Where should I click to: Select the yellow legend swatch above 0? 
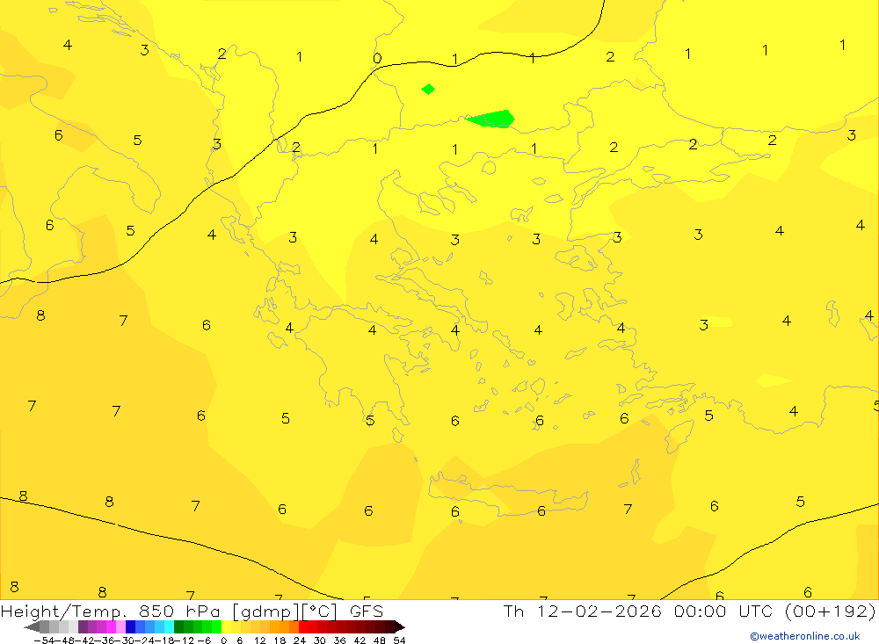(227, 627)
